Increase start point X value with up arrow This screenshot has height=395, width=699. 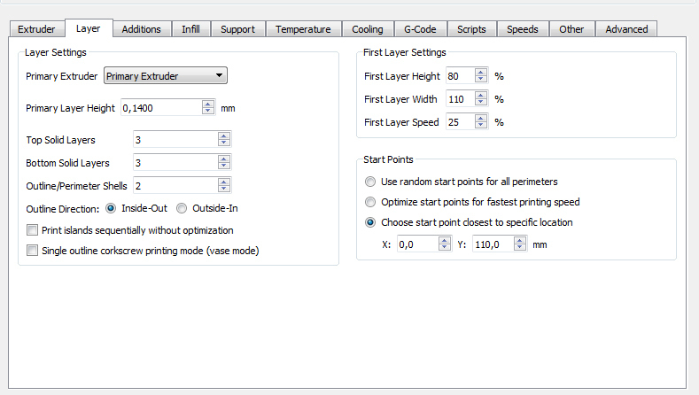(x=445, y=239)
